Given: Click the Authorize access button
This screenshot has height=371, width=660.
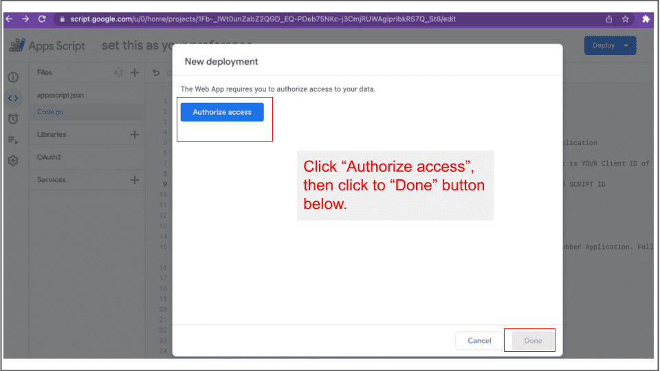Looking at the screenshot, I should pyautogui.click(x=222, y=112).
